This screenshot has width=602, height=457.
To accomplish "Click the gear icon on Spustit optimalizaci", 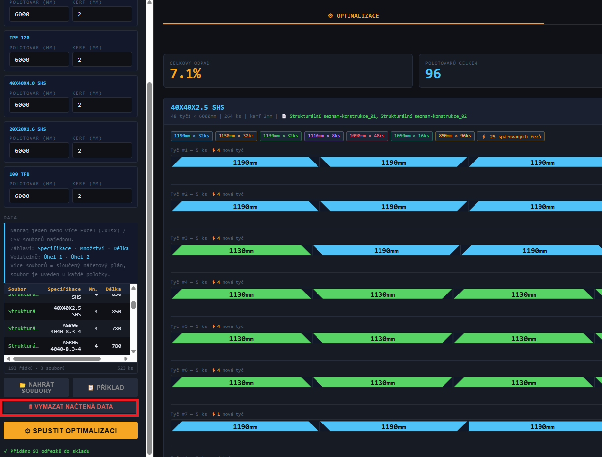I will click(28, 431).
